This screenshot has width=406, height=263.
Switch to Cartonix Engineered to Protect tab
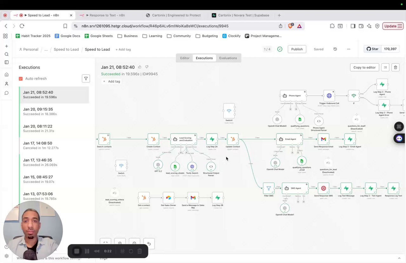(x=174, y=15)
